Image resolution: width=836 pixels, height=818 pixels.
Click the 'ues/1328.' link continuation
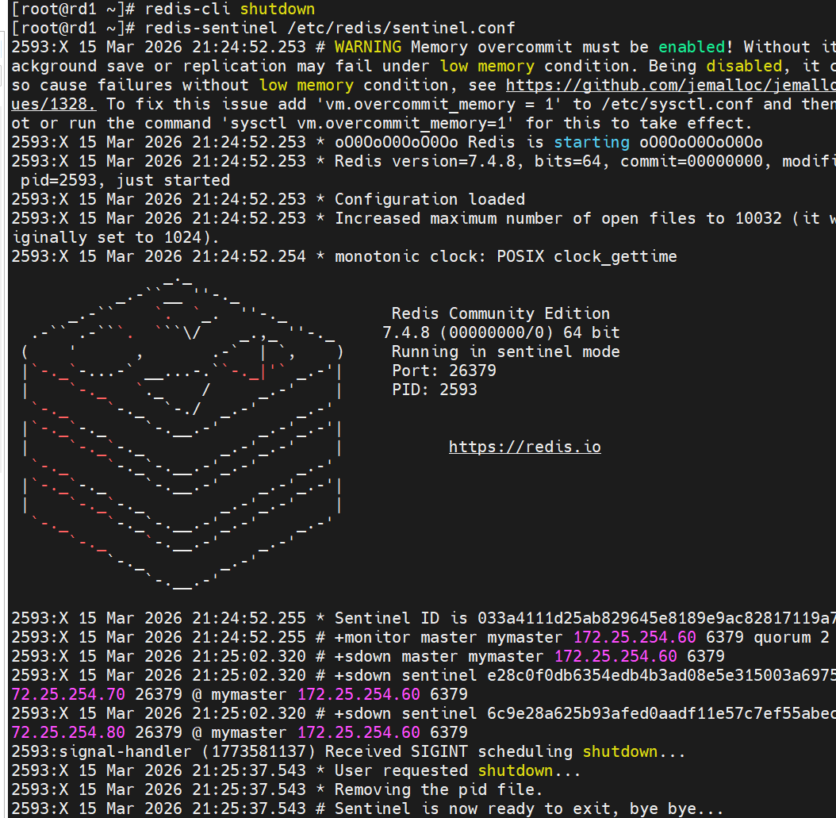(x=54, y=104)
